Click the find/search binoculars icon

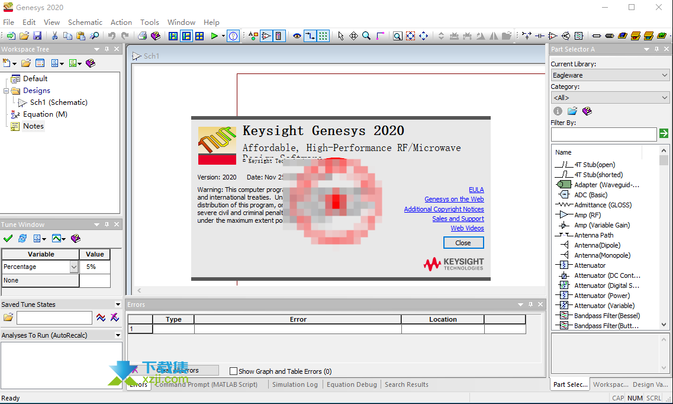point(94,36)
